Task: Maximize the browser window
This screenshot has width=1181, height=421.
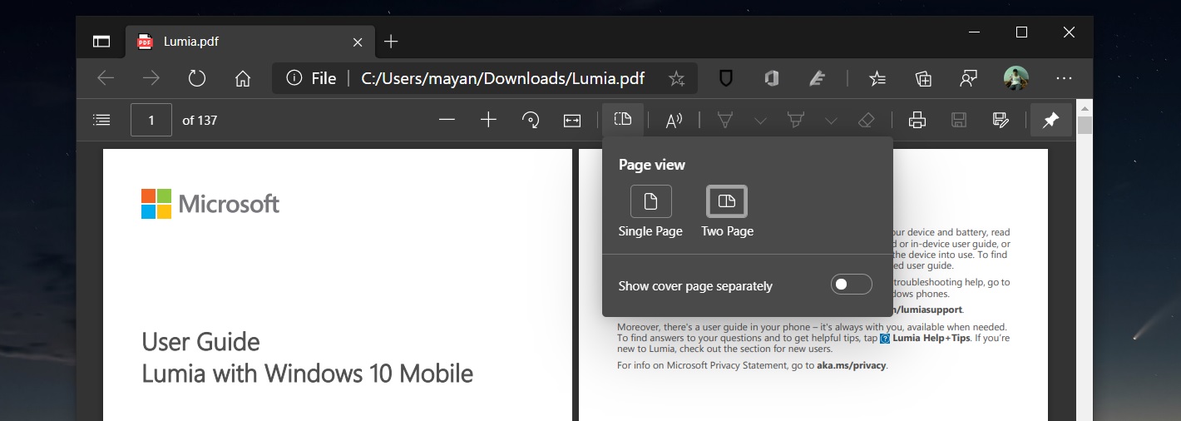Action: pyautogui.click(x=1021, y=32)
